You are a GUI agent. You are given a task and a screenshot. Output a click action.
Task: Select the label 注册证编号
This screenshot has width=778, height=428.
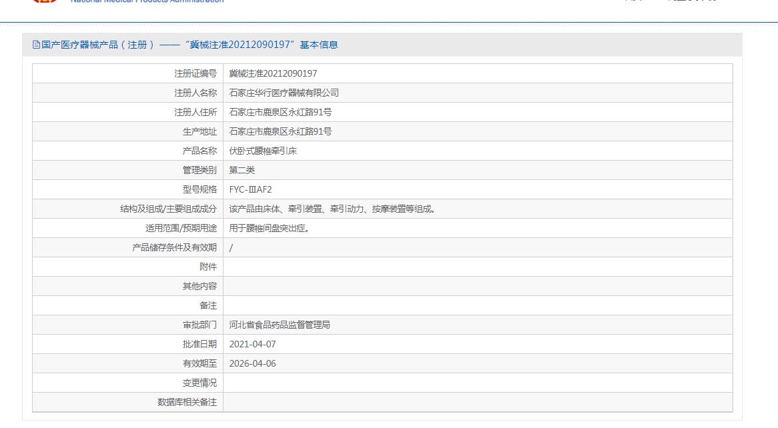pyautogui.click(x=196, y=73)
